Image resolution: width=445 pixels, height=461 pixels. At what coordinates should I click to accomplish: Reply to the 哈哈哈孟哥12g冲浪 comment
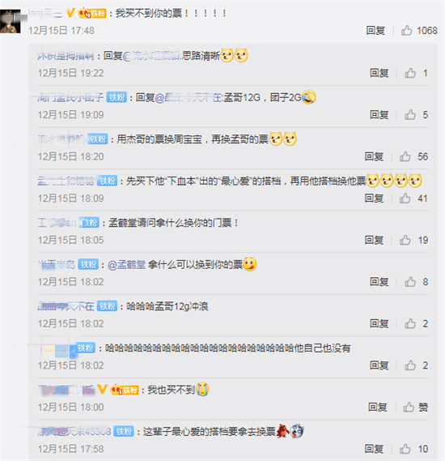[x=379, y=324]
